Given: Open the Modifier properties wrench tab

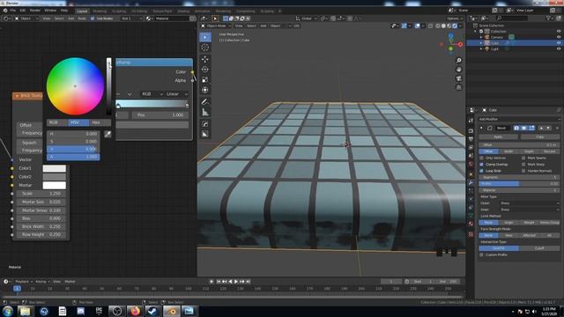Looking at the screenshot, I should [x=471, y=182].
